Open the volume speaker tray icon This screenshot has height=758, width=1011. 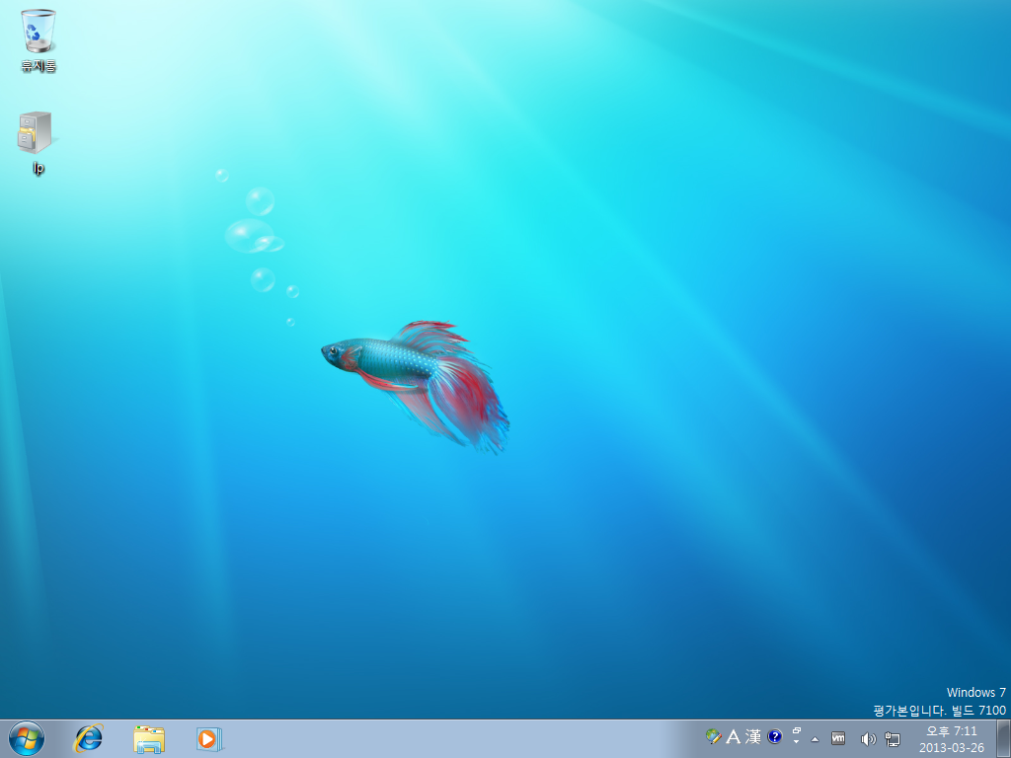click(x=868, y=738)
